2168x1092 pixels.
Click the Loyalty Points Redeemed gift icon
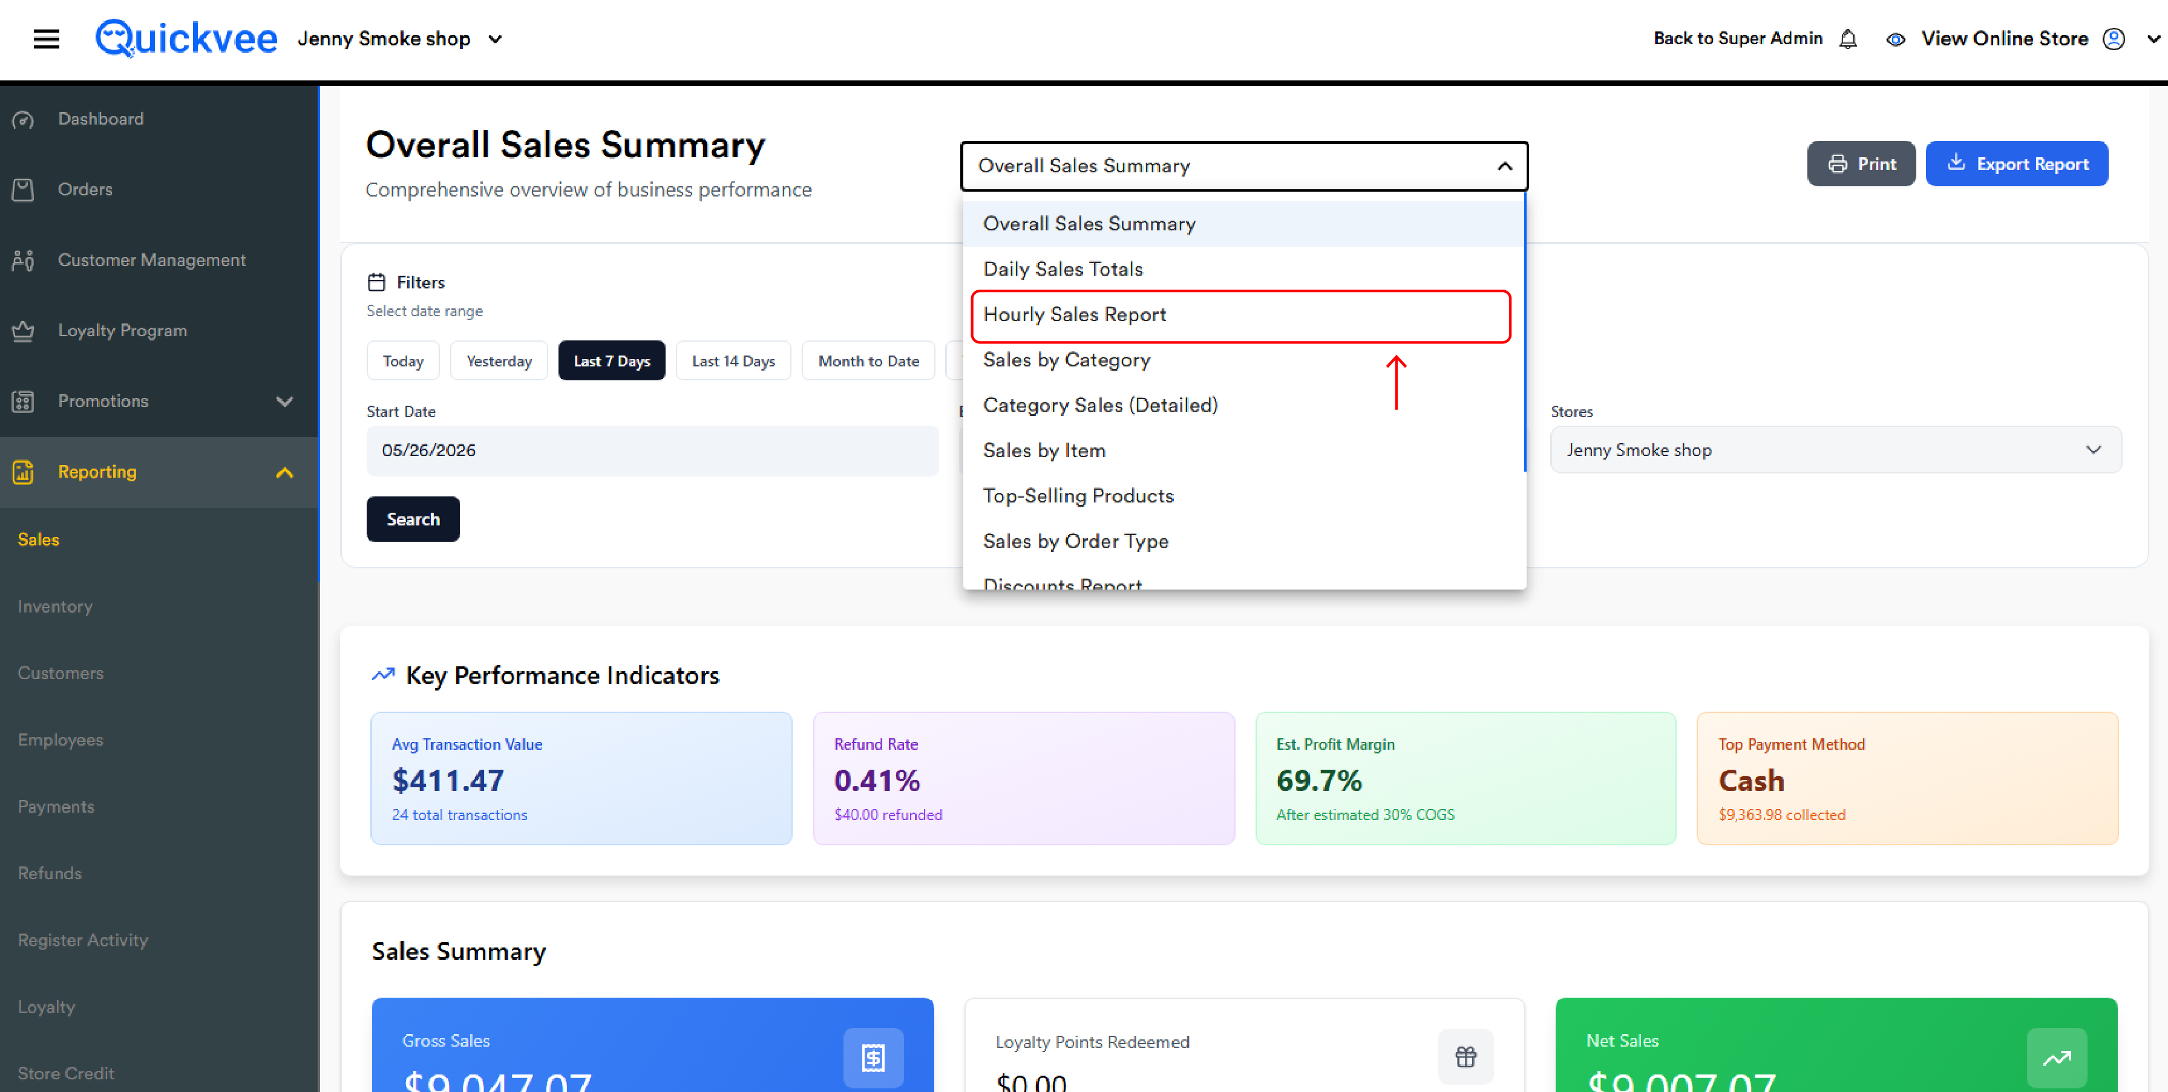pos(1466,1057)
